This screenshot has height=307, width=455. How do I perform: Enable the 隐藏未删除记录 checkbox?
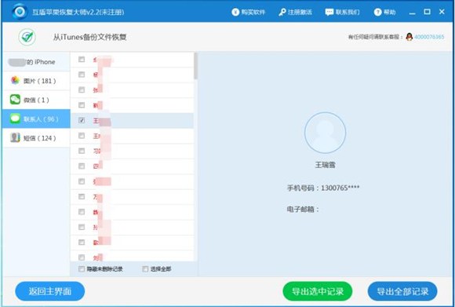[x=82, y=269]
